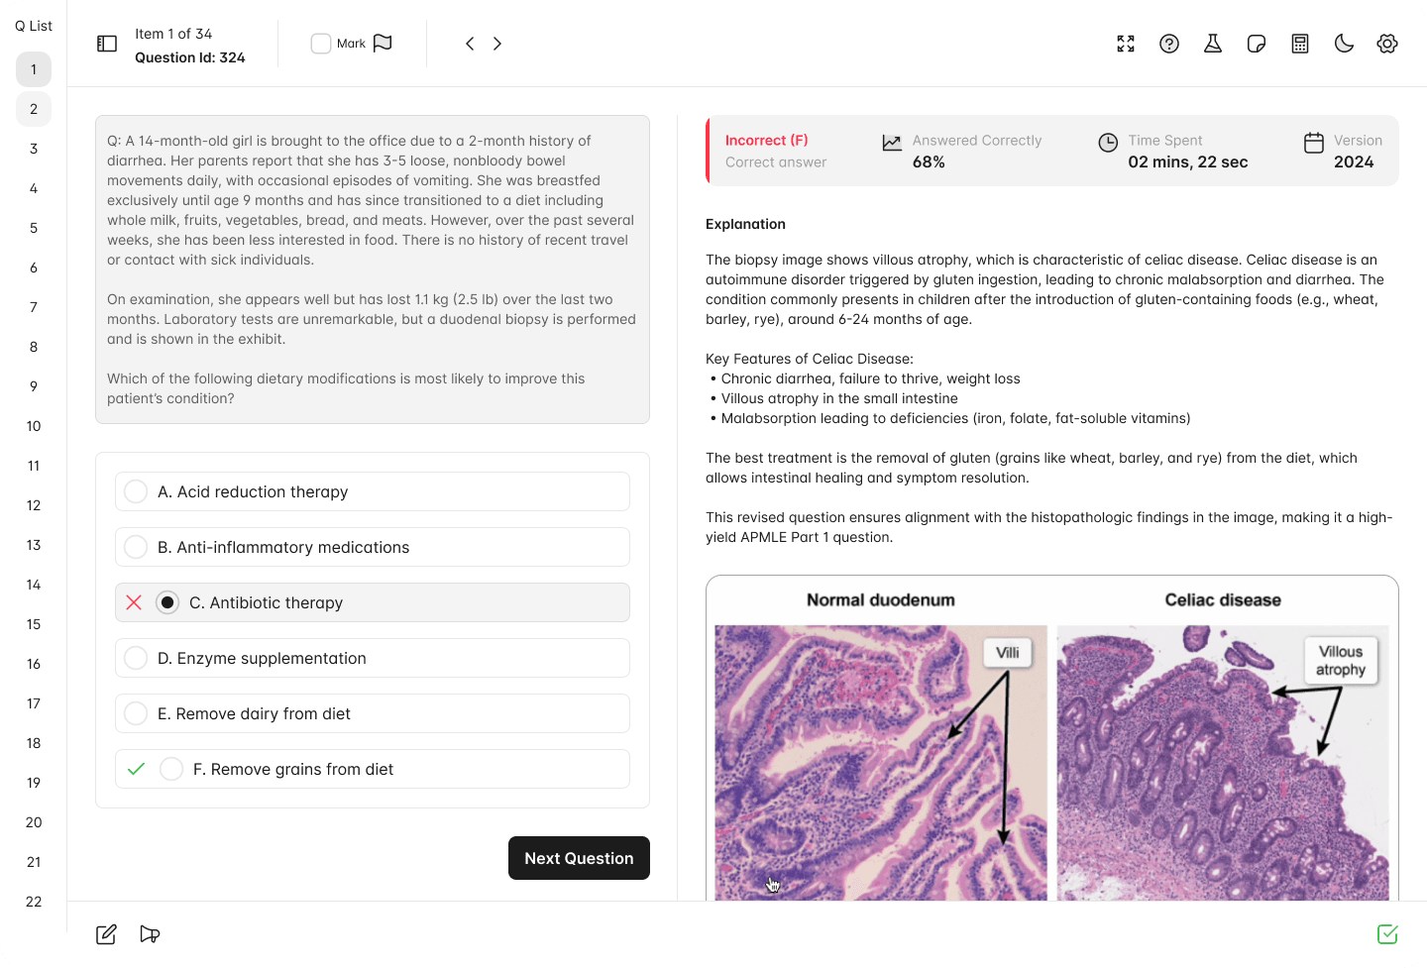Enter fullscreen mode
The height and width of the screenshot is (968, 1427).
click(x=1125, y=44)
